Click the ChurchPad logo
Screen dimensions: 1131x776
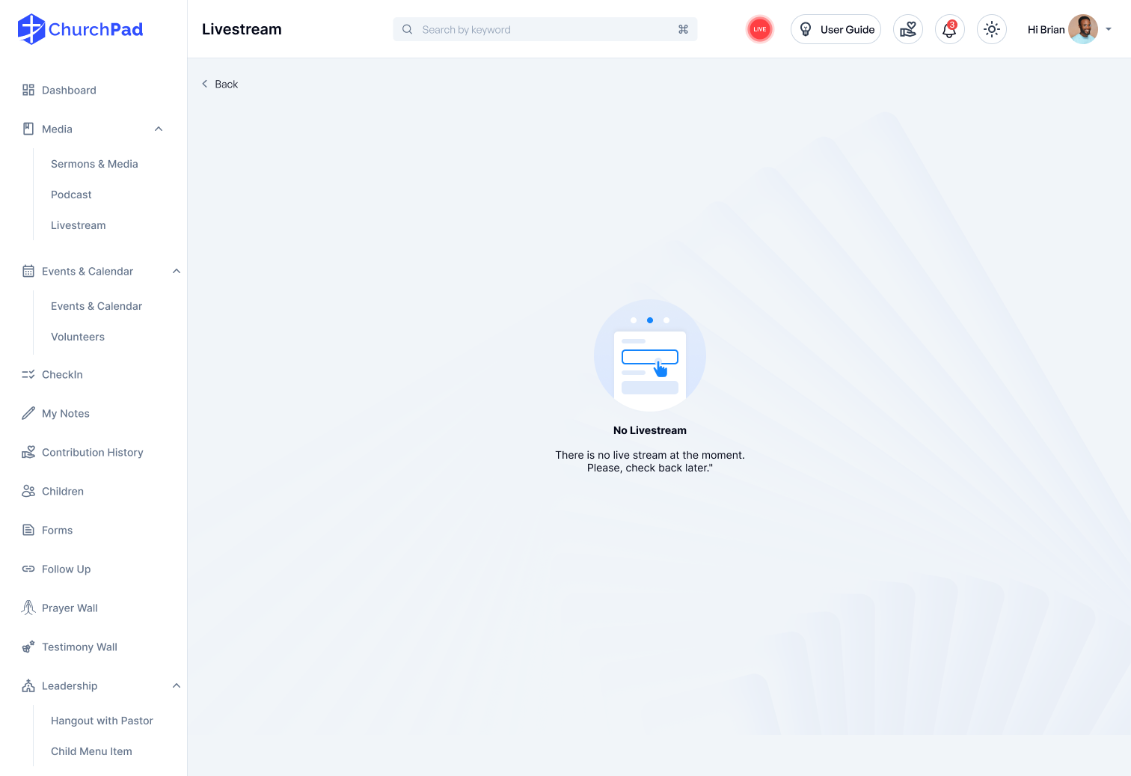80,29
